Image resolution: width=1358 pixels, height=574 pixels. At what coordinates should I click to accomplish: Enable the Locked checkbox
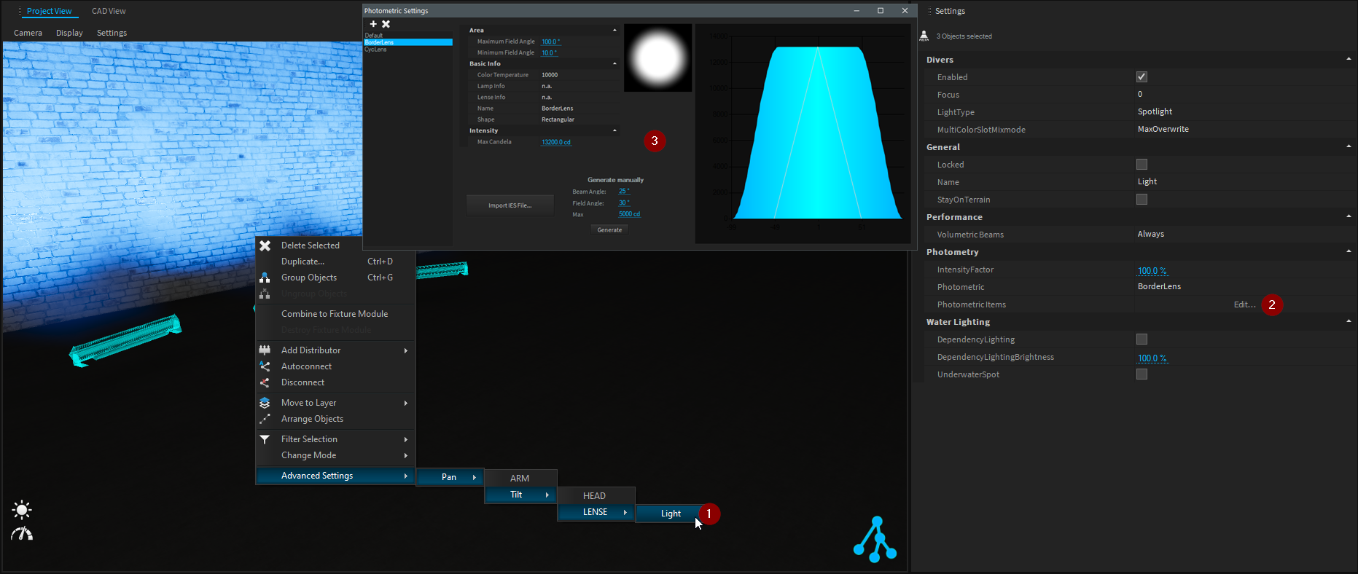[x=1142, y=165]
